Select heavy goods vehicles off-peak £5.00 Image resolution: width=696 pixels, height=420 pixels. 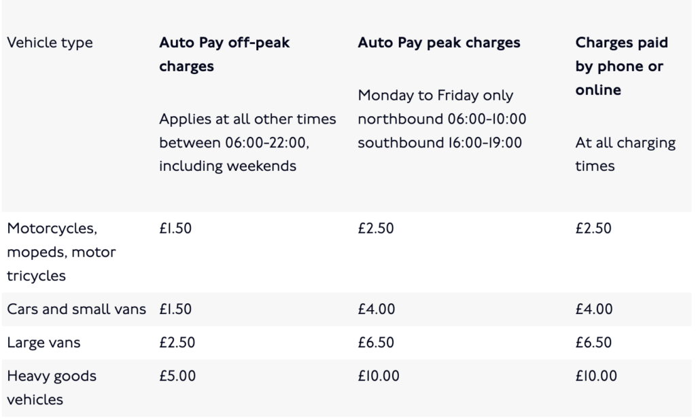(x=177, y=376)
